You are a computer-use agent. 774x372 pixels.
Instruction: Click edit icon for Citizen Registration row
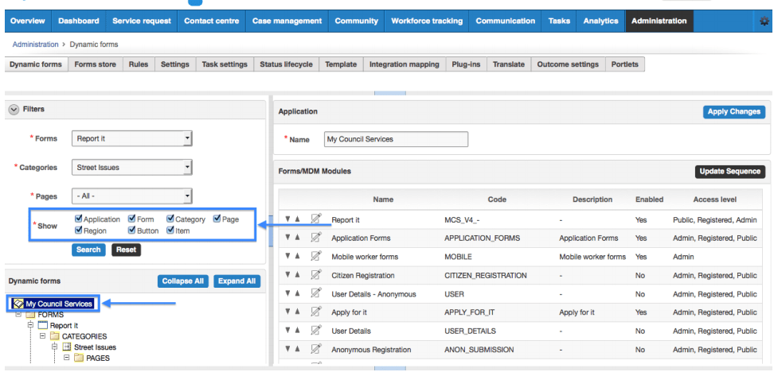tap(316, 275)
